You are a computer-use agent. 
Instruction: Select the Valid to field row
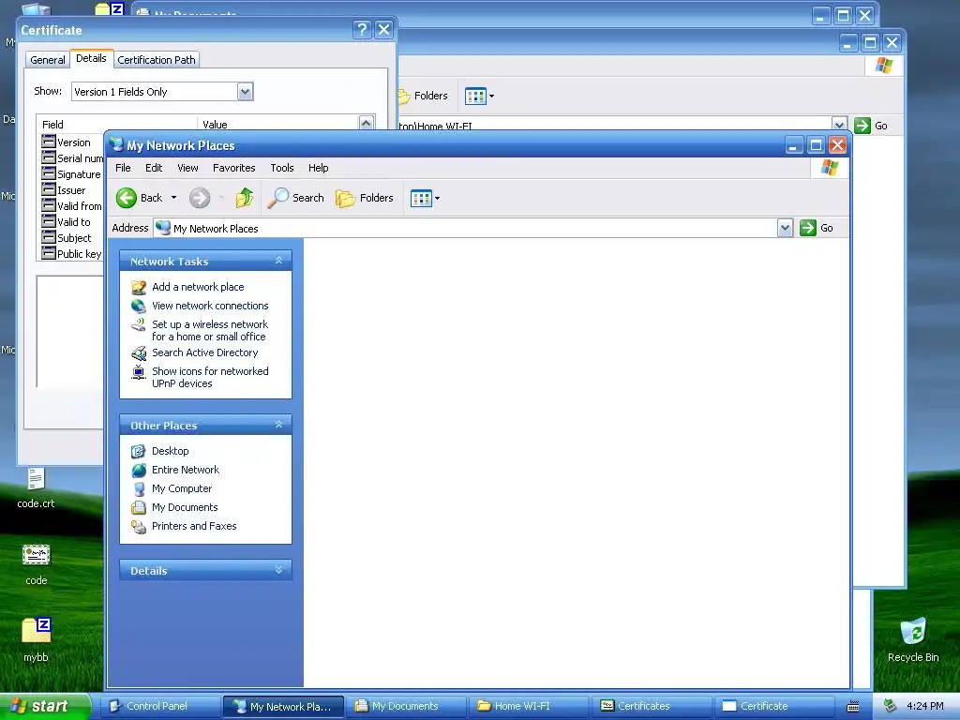[72, 221]
